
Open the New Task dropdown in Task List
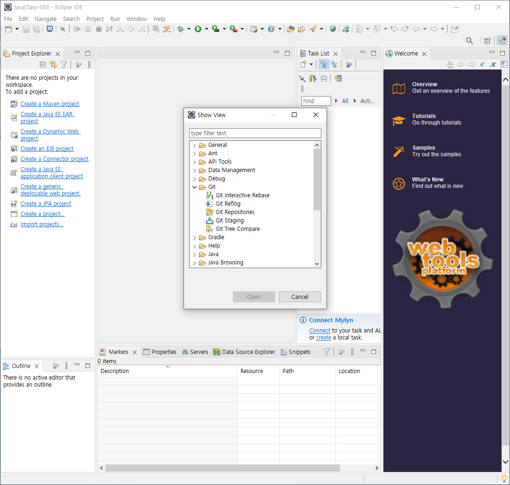coord(311,64)
